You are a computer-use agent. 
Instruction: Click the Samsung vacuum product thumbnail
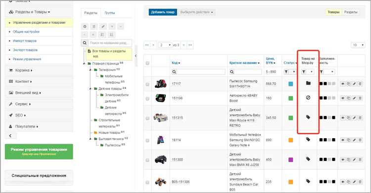160,83
